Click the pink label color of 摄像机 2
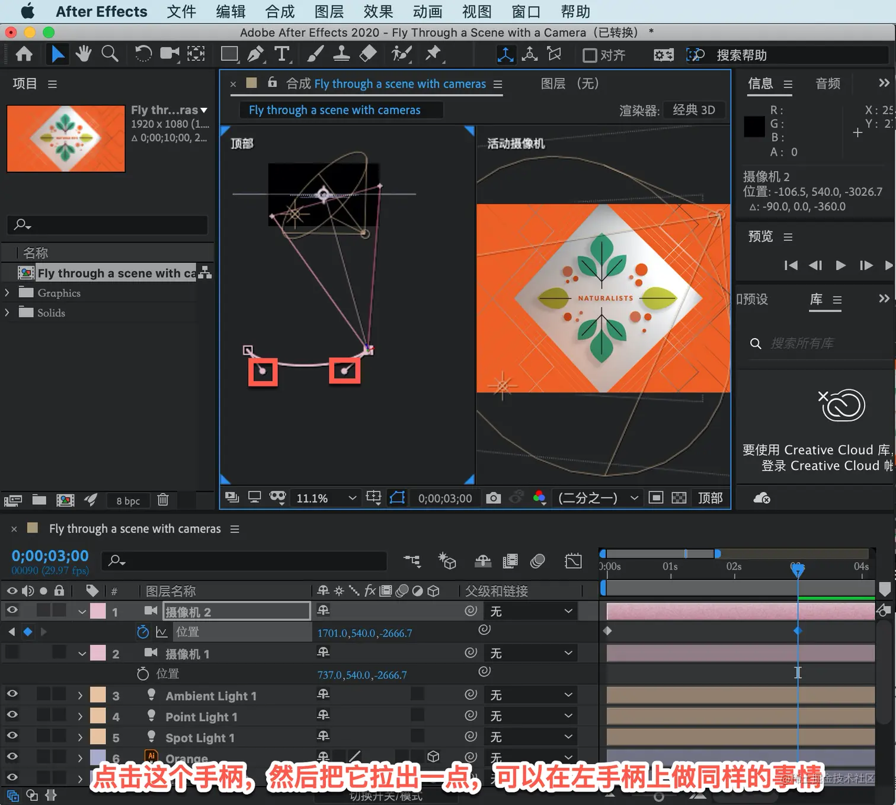 pos(98,611)
